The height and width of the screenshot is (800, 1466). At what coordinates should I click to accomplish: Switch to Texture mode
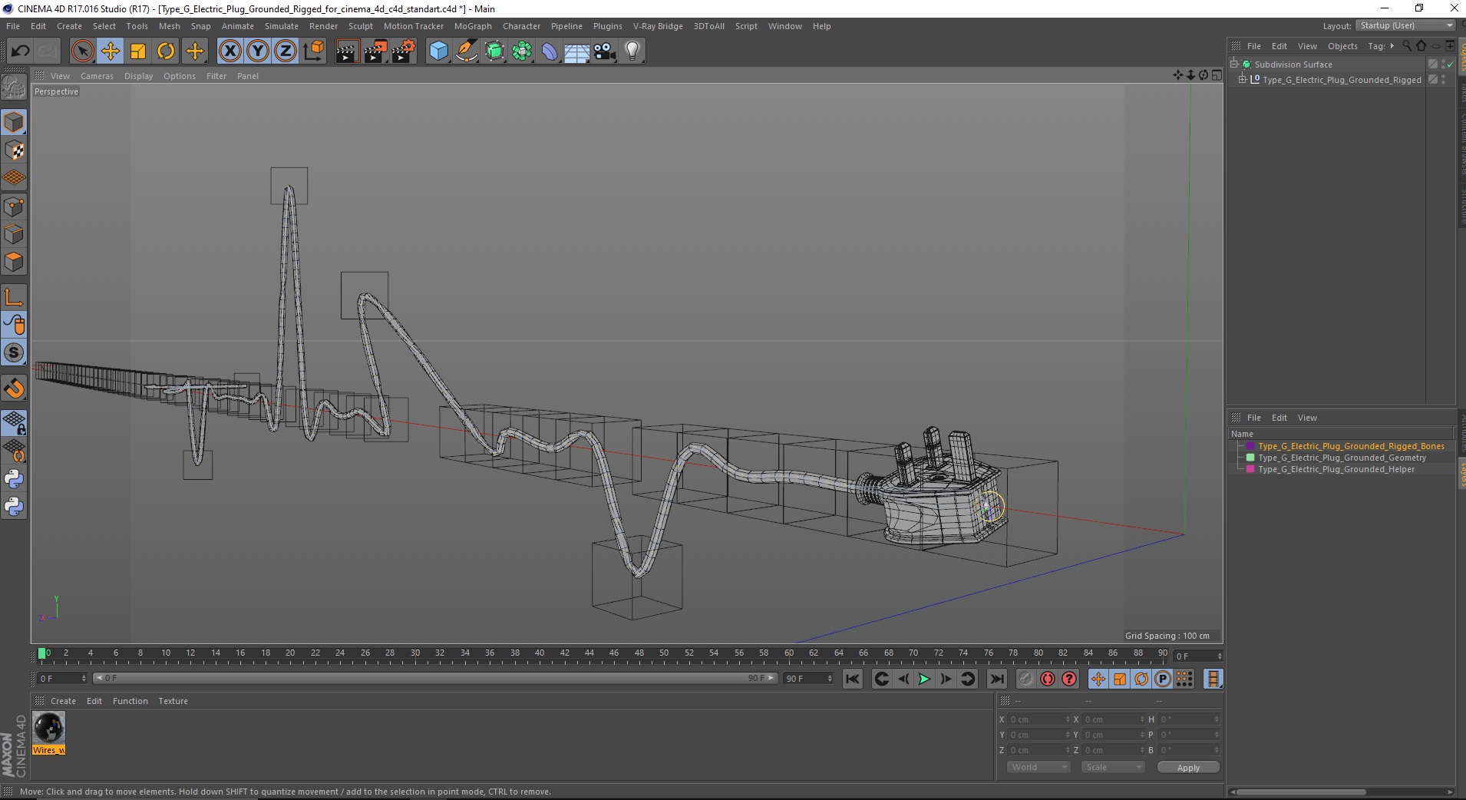click(x=14, y=150)
